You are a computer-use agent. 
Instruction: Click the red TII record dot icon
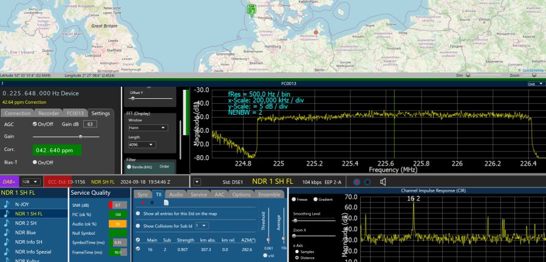tap(142, 203)
